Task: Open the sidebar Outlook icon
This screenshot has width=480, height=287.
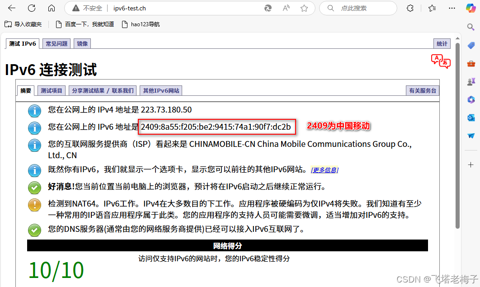Action: pos(471,118)
